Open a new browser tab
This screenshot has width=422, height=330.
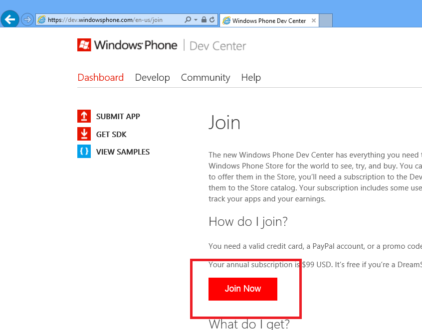(326, 20)
